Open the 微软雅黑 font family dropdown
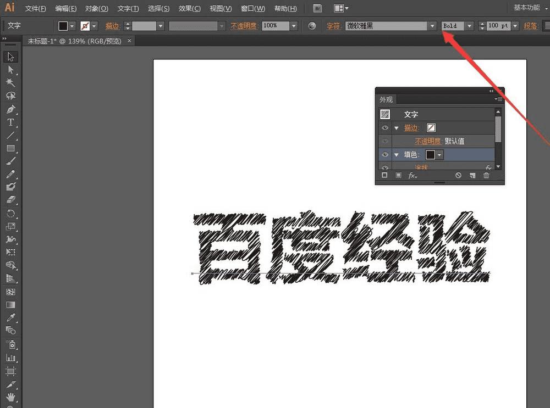The image size is (550, 408). pyautogui.click(x=432, y=26)
